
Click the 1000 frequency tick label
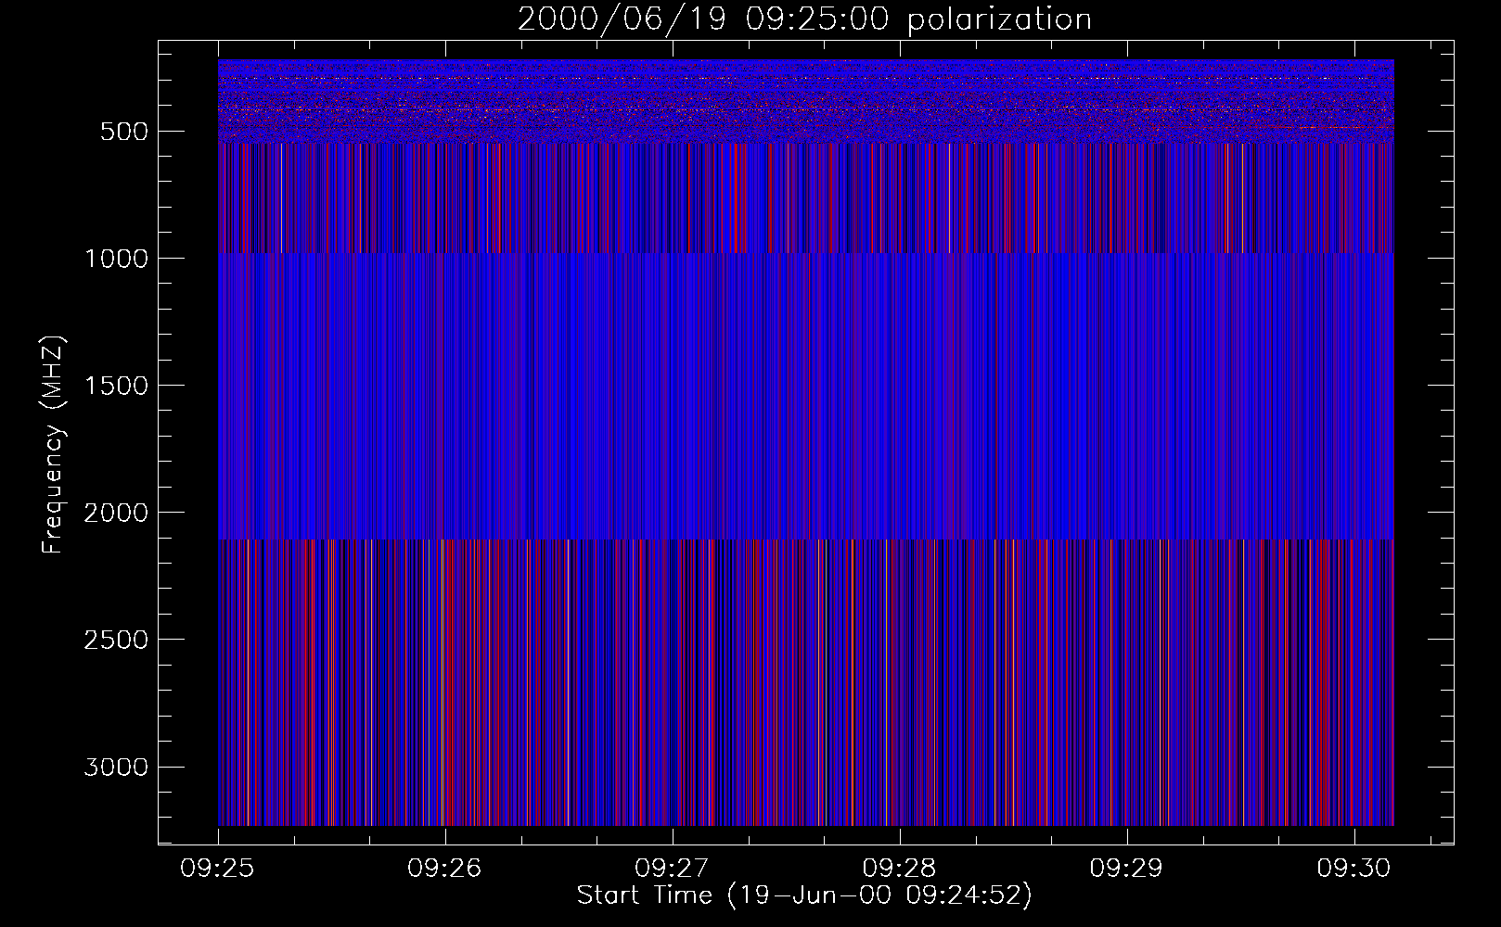[116, 259]
